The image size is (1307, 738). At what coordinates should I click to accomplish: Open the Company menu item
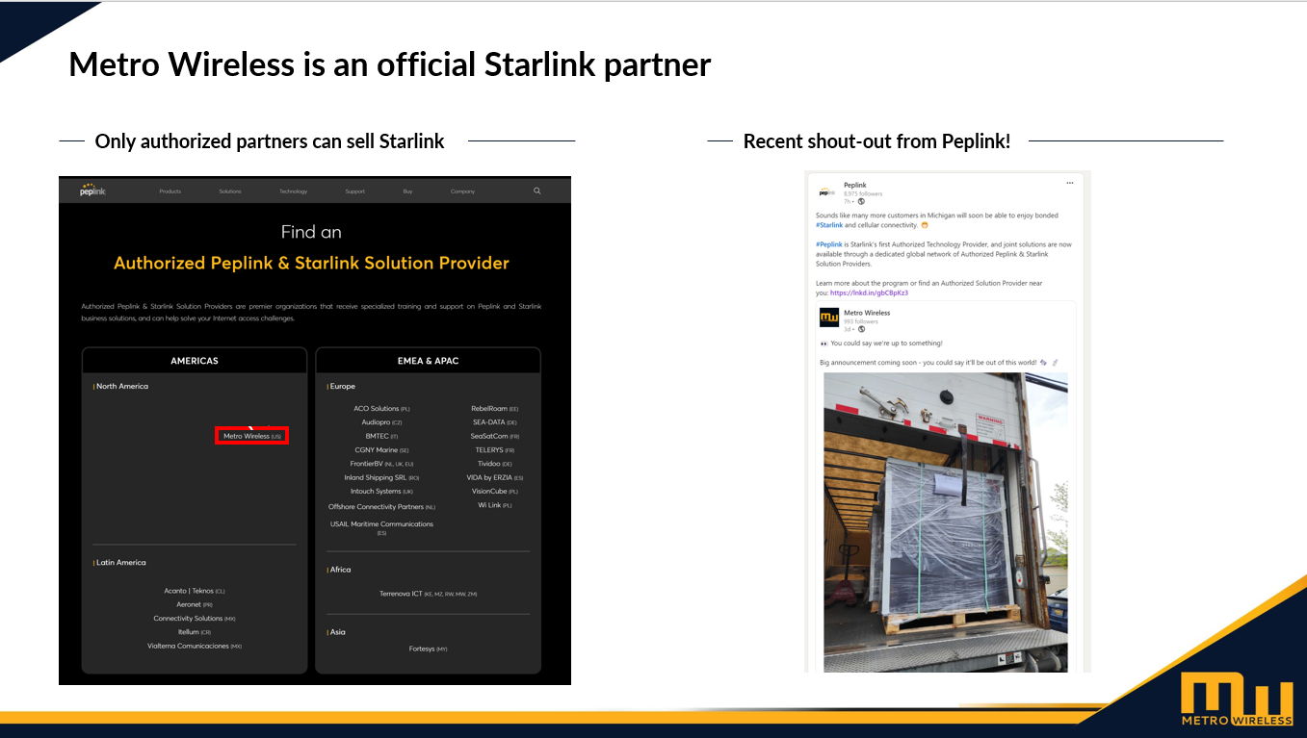(462, 191)
